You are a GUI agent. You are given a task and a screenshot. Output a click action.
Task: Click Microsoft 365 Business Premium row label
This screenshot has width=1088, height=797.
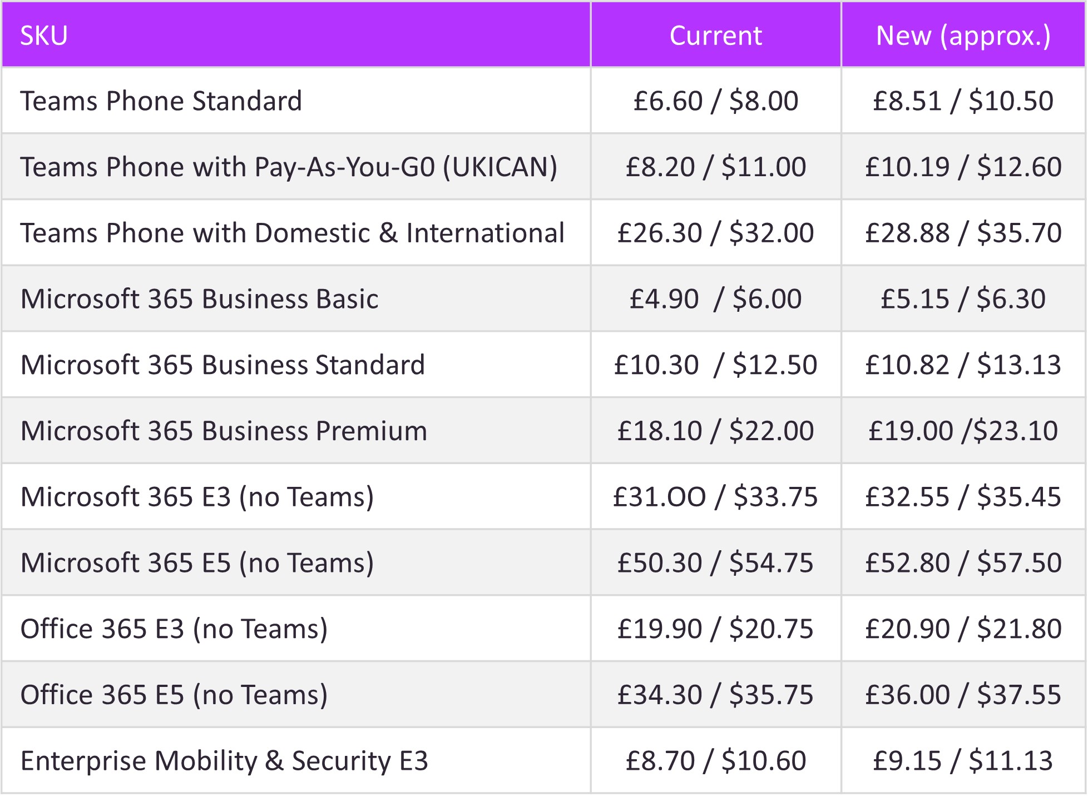point(224,431)
